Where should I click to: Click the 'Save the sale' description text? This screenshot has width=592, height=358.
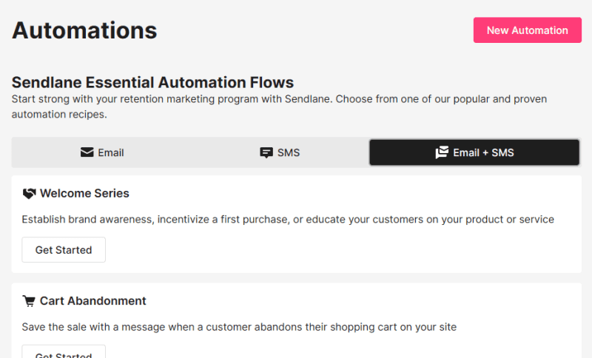[239, 326]
